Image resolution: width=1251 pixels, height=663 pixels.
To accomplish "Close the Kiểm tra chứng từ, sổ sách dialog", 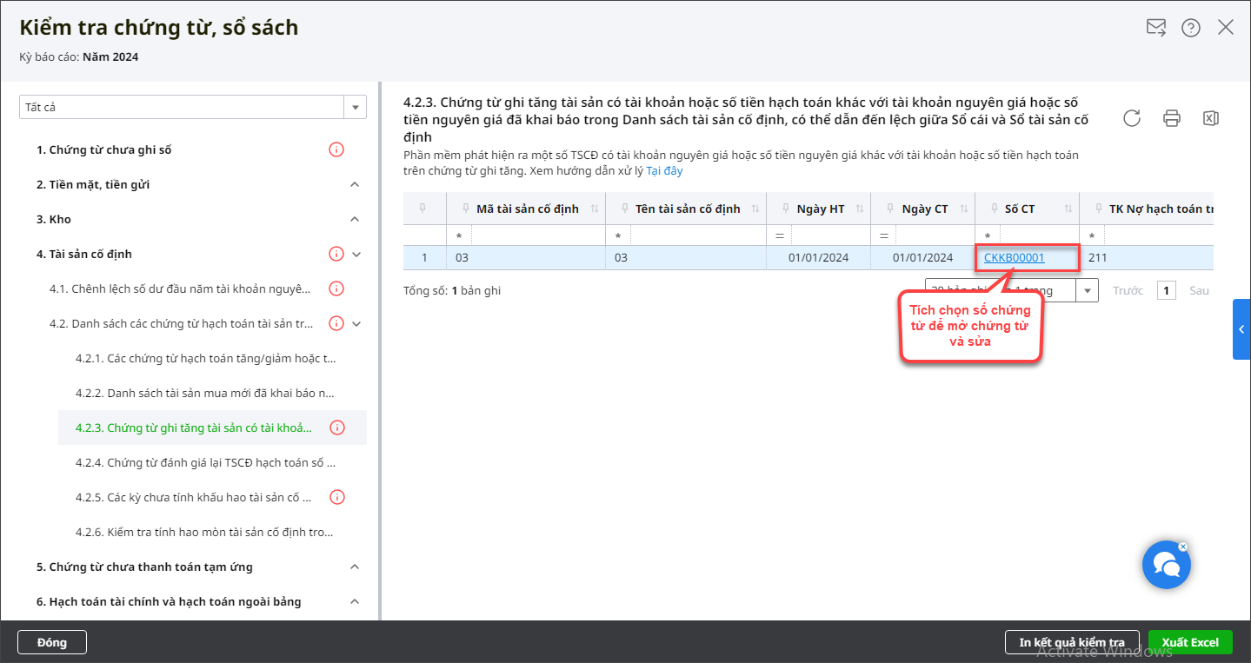I will point(1226,28).
